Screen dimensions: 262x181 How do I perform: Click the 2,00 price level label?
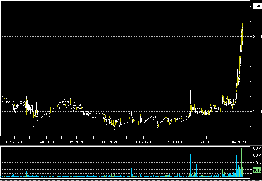[x=257, y=112]
